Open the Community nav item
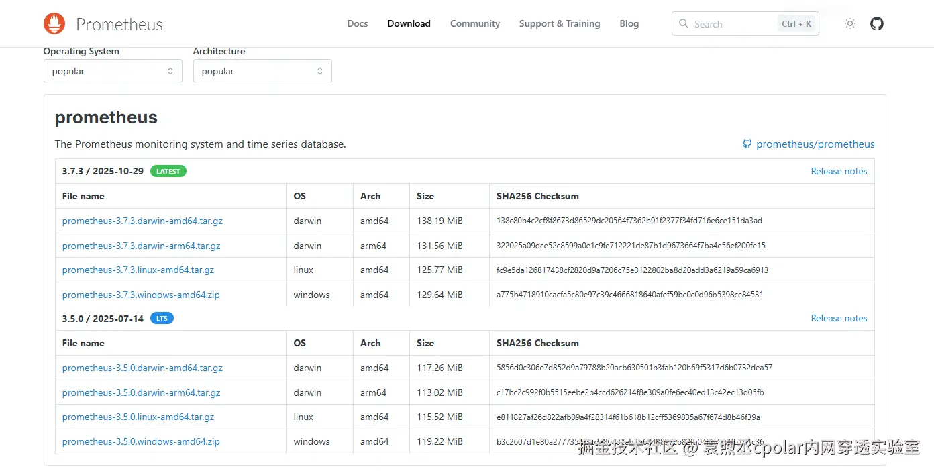This screenshot has width=934, height=471. point(475,23)
